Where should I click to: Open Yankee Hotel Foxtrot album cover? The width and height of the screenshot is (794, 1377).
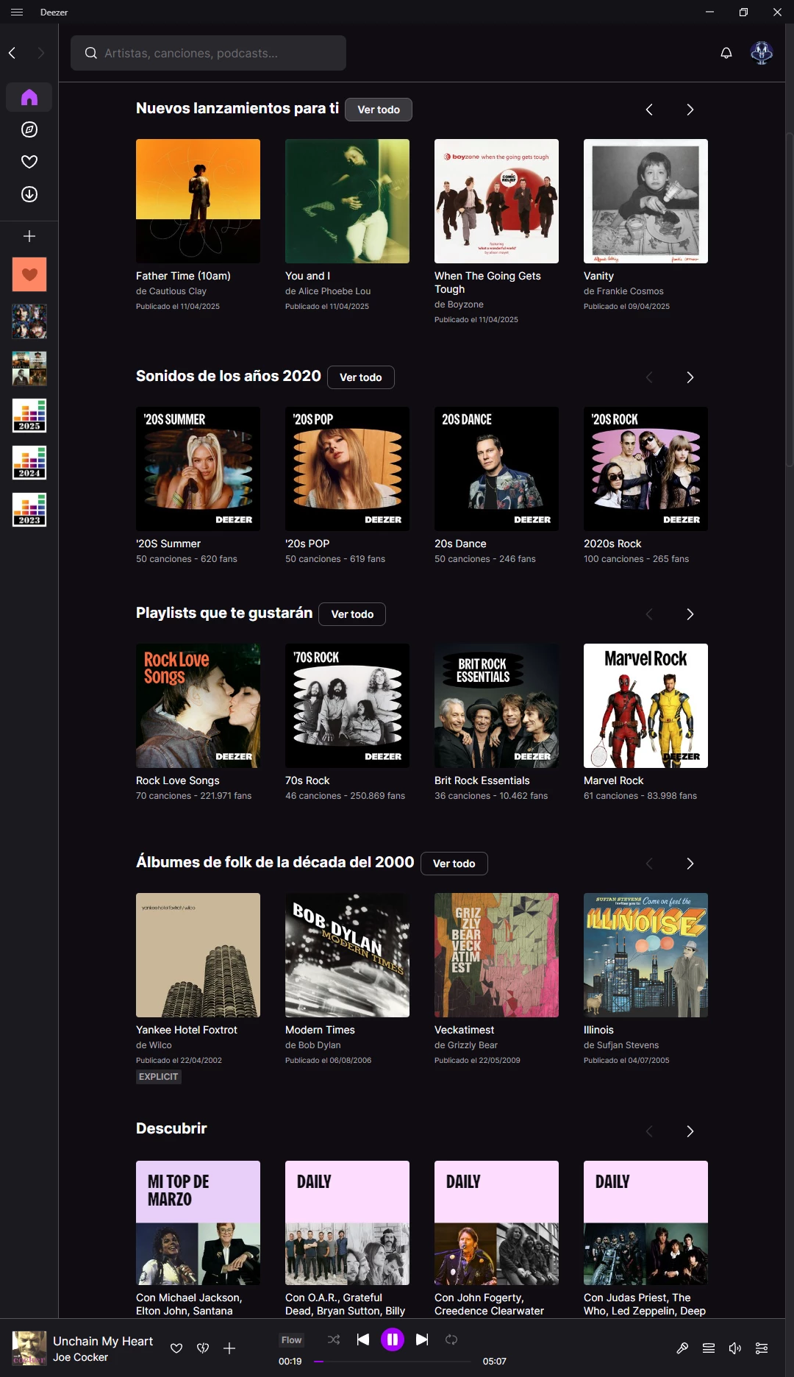pos(198,955)
